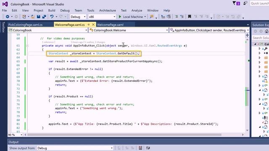Click the editor vertical scrollbar thumb
Image resolution: width=269 pixels, height=151 pixels.
tap(247, 96)
